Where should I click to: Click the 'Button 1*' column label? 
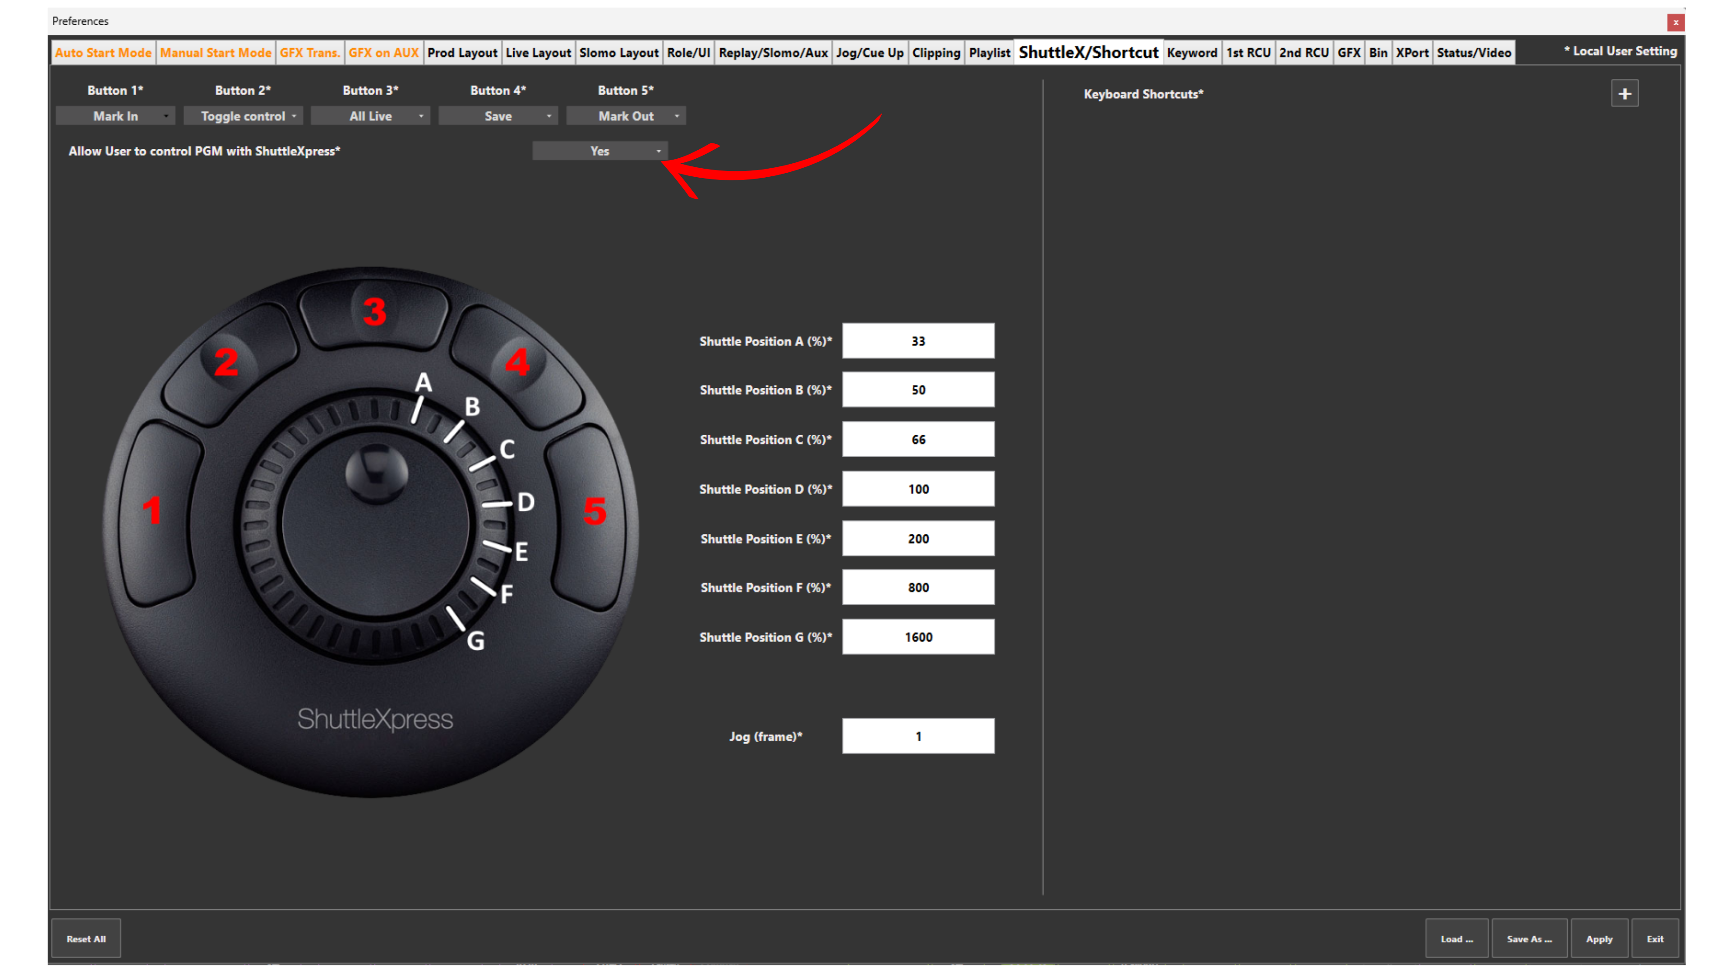(x=115, y=90)
